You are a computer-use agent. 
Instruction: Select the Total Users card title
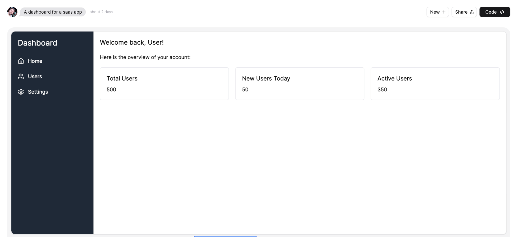pos(122,78)
